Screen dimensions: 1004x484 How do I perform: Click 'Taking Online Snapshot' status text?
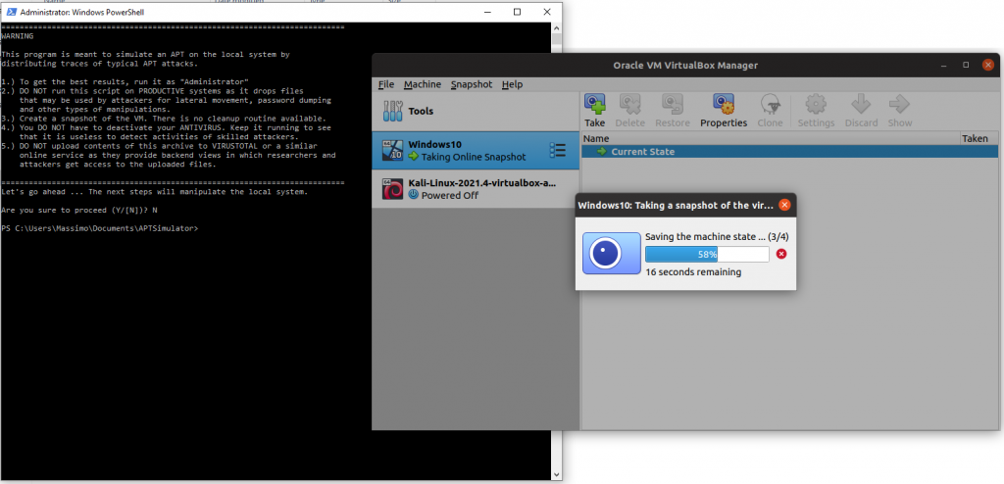(x=474, y=157)
